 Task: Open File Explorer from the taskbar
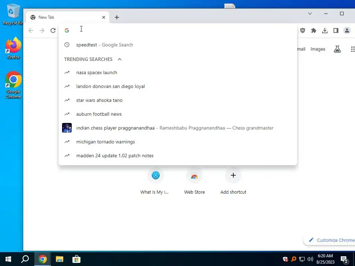[60, 259]
